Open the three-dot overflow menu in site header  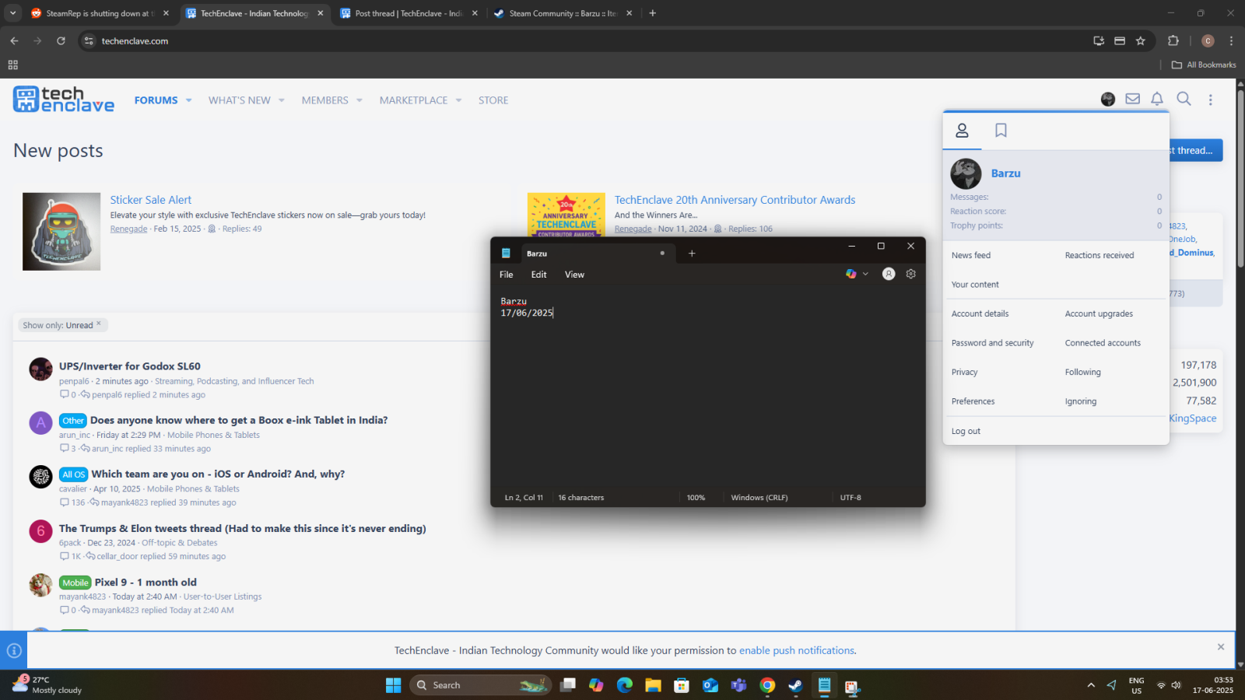click(1210, 100)
